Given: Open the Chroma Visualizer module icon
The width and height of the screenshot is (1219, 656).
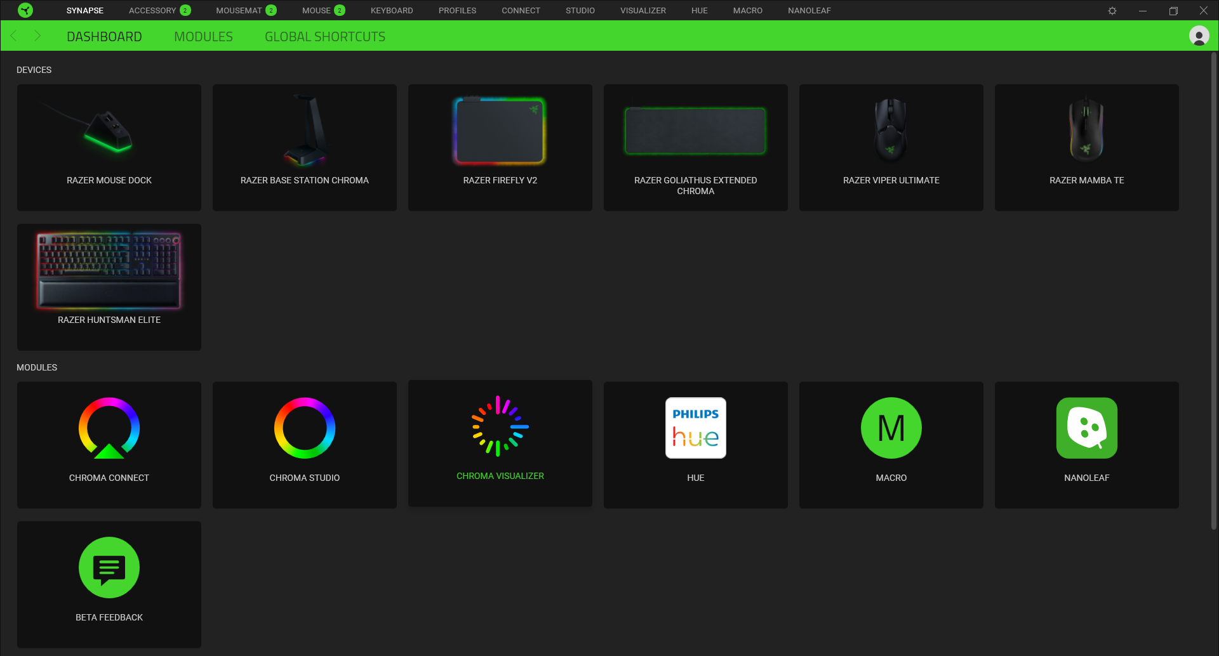Looking at the screenshot, I should [500, 426].
